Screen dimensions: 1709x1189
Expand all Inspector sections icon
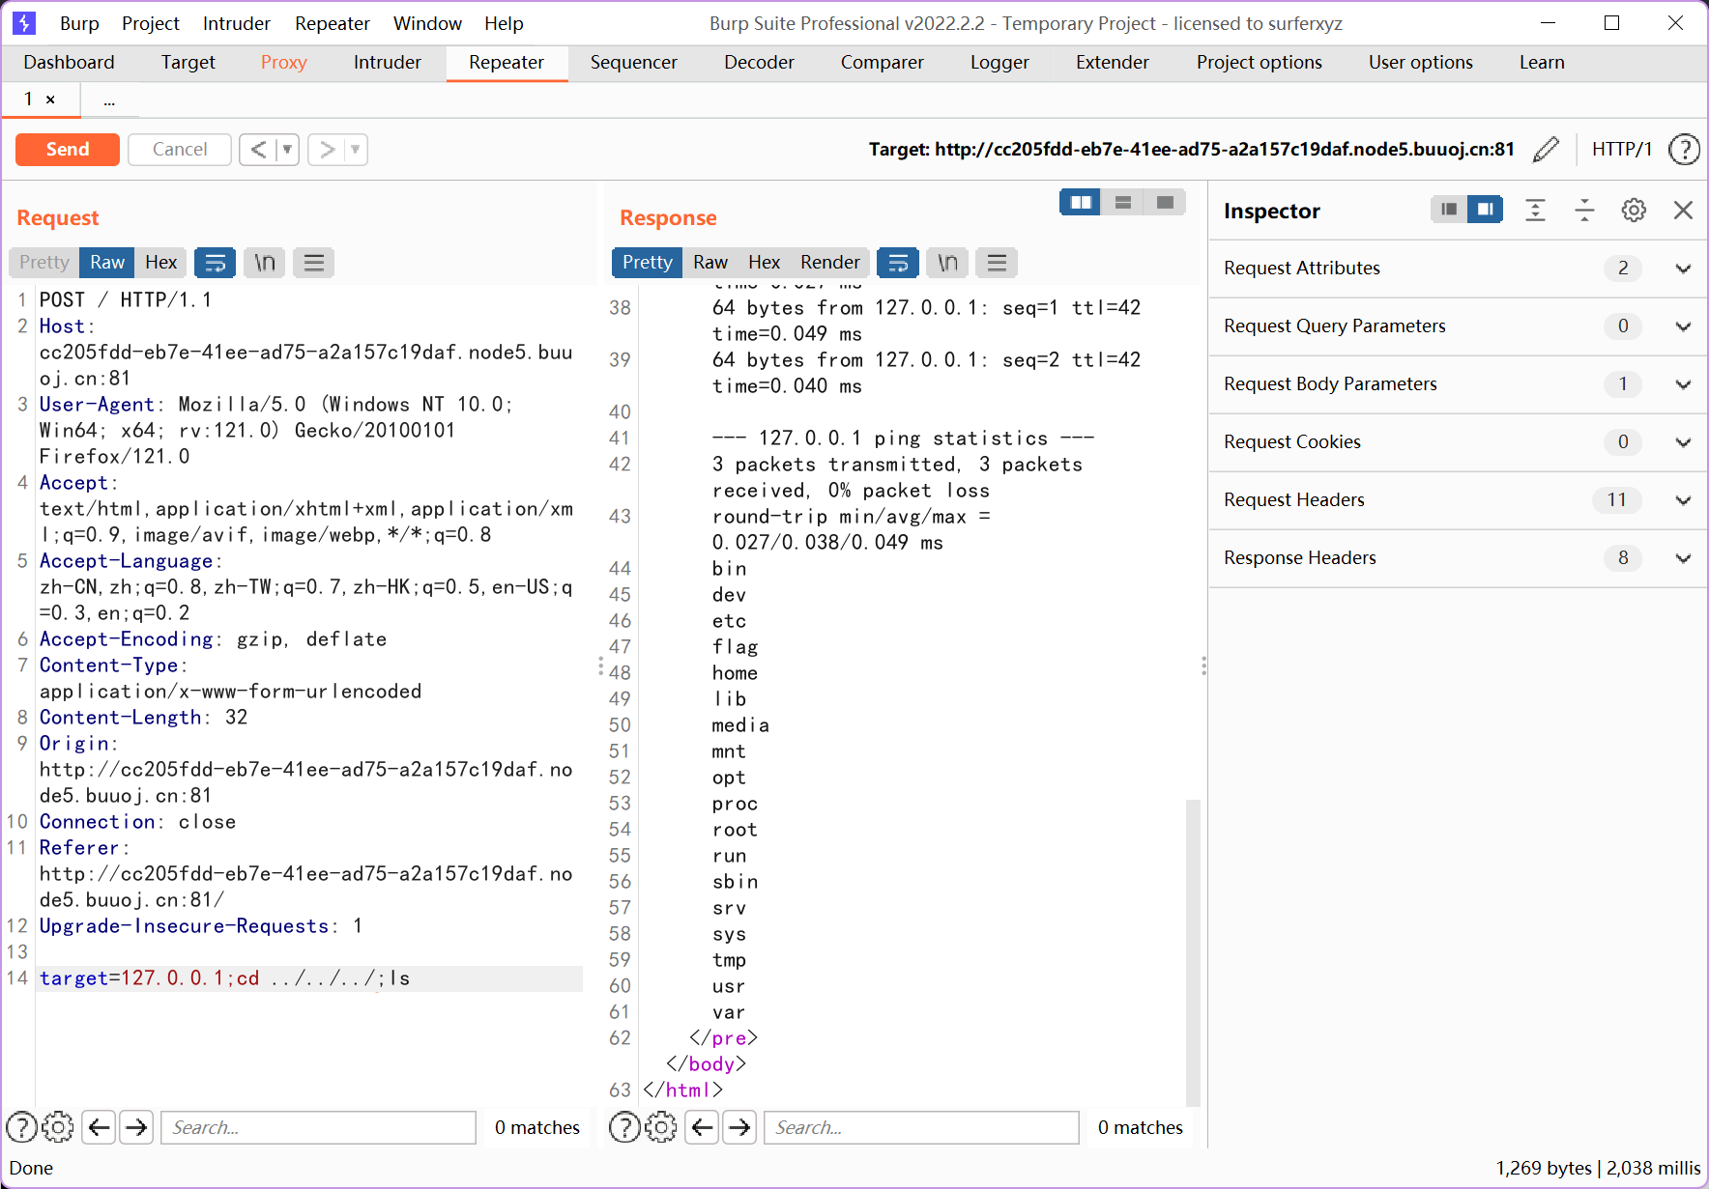click(1535, 211)
